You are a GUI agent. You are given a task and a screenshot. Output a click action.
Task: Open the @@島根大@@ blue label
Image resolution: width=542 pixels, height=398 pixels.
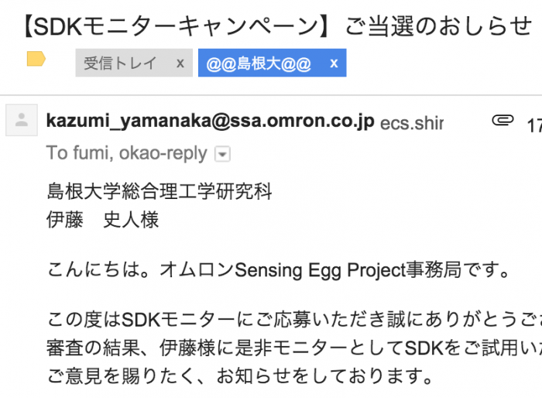(258, 63)
